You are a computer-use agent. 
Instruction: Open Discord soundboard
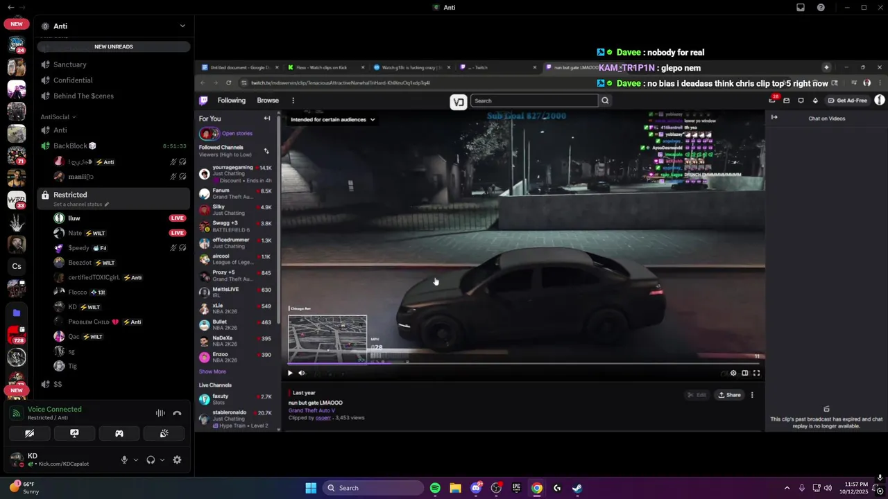point(164,433)
